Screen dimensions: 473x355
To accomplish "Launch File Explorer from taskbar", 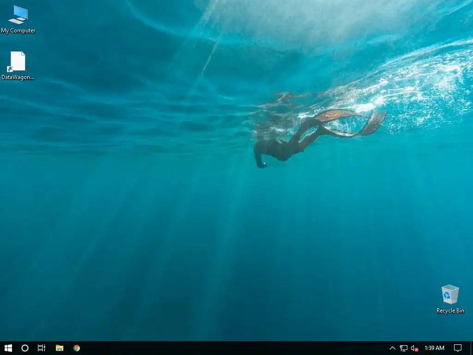I will (60, 348).
